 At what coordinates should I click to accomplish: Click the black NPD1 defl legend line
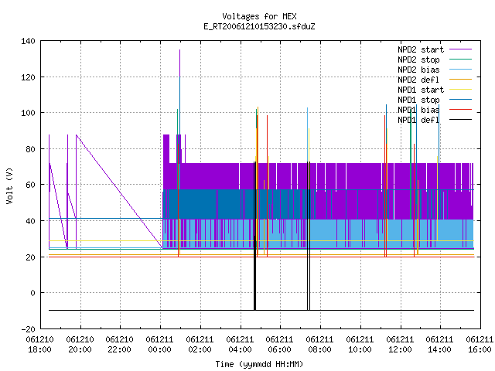pyautogui.click(x=460, y=120)
